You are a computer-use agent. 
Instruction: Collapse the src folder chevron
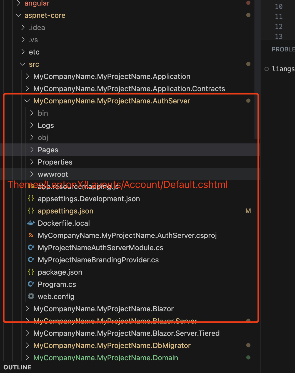[x=23, y=64]
